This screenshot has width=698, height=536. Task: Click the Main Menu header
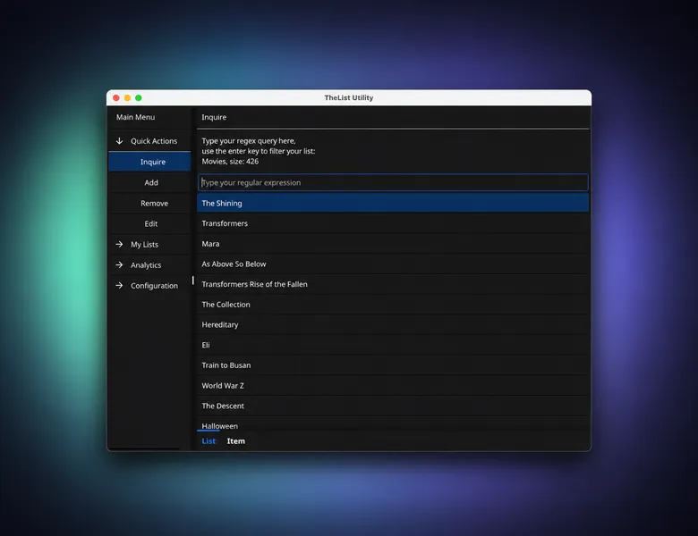click(x=135, y=117)
